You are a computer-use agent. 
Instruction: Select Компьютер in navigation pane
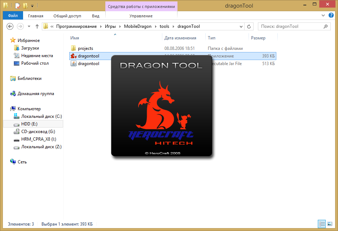click(29, 109)
